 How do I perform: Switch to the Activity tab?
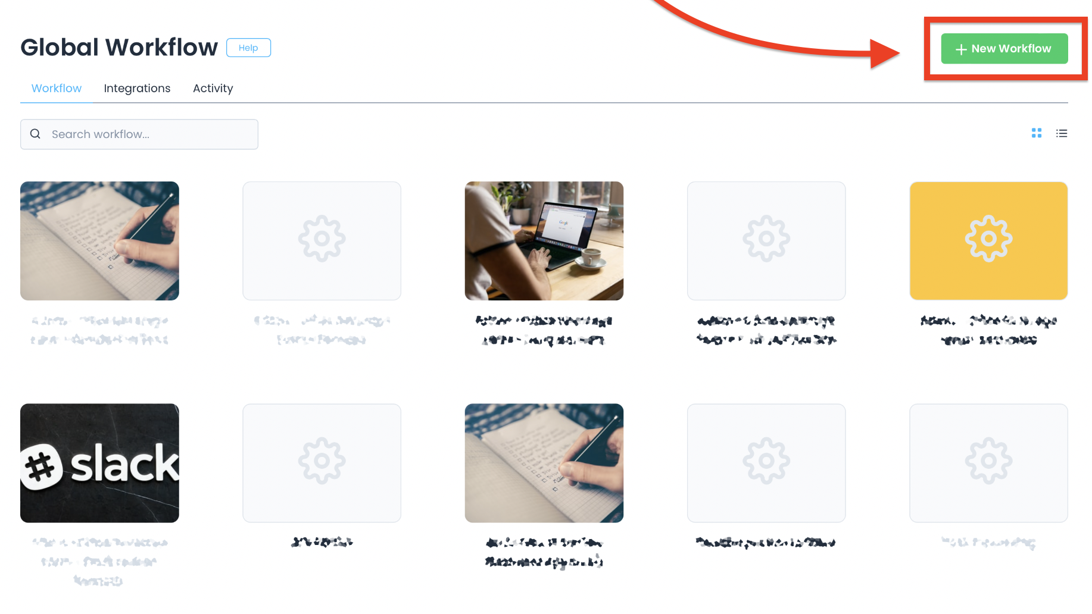pyautogui.click(x=213, y=88)
